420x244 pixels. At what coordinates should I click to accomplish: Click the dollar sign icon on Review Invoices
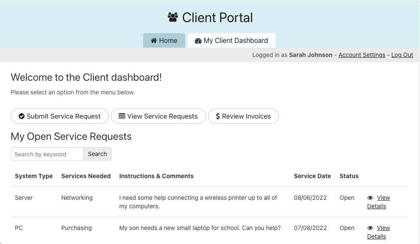pos(218,116)
